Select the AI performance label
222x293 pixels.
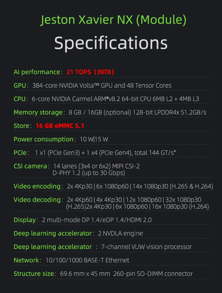(37, 72)
